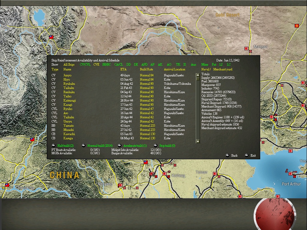
Task: Filter list by APD ships
Action: (x=145, y=64)
